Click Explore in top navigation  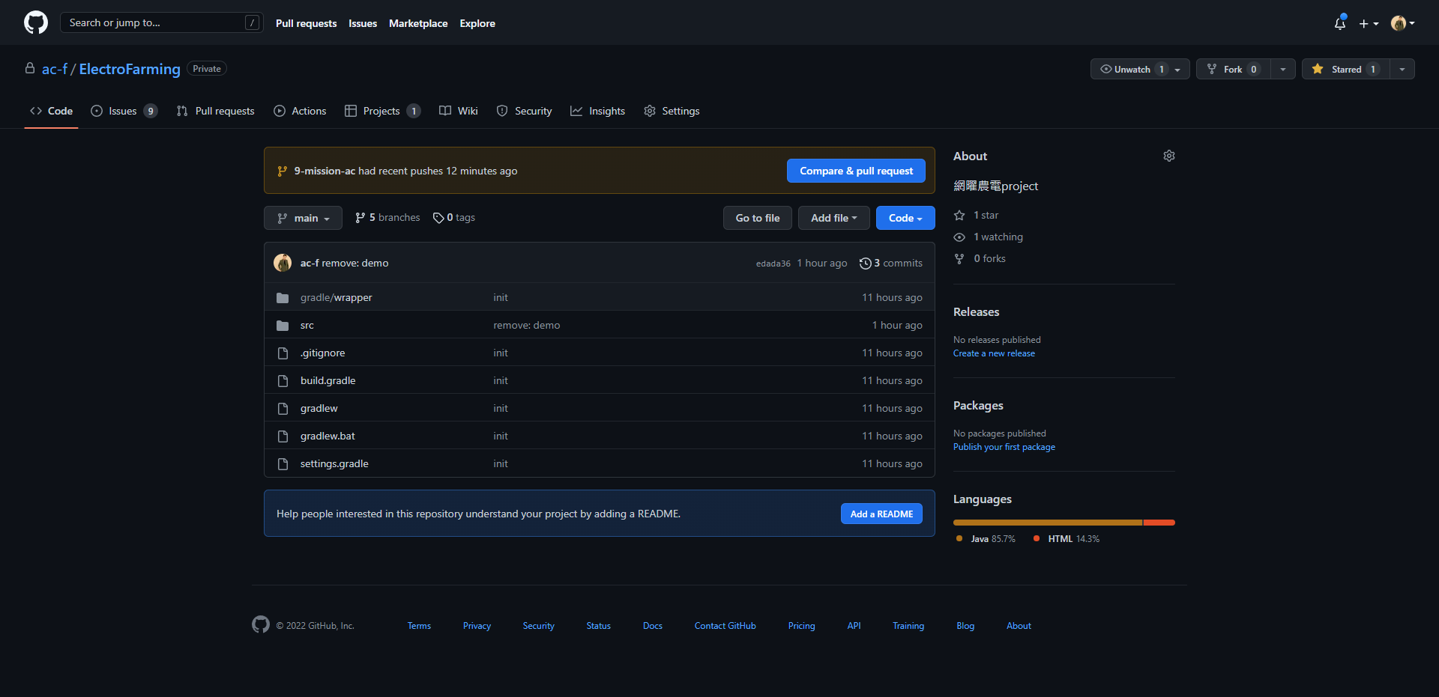(x=477, y=23)
